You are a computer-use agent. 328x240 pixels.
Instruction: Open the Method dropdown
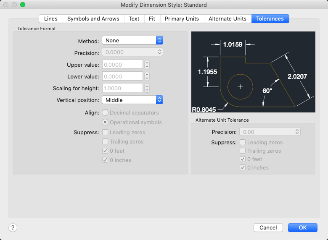[x=132, y=40]
